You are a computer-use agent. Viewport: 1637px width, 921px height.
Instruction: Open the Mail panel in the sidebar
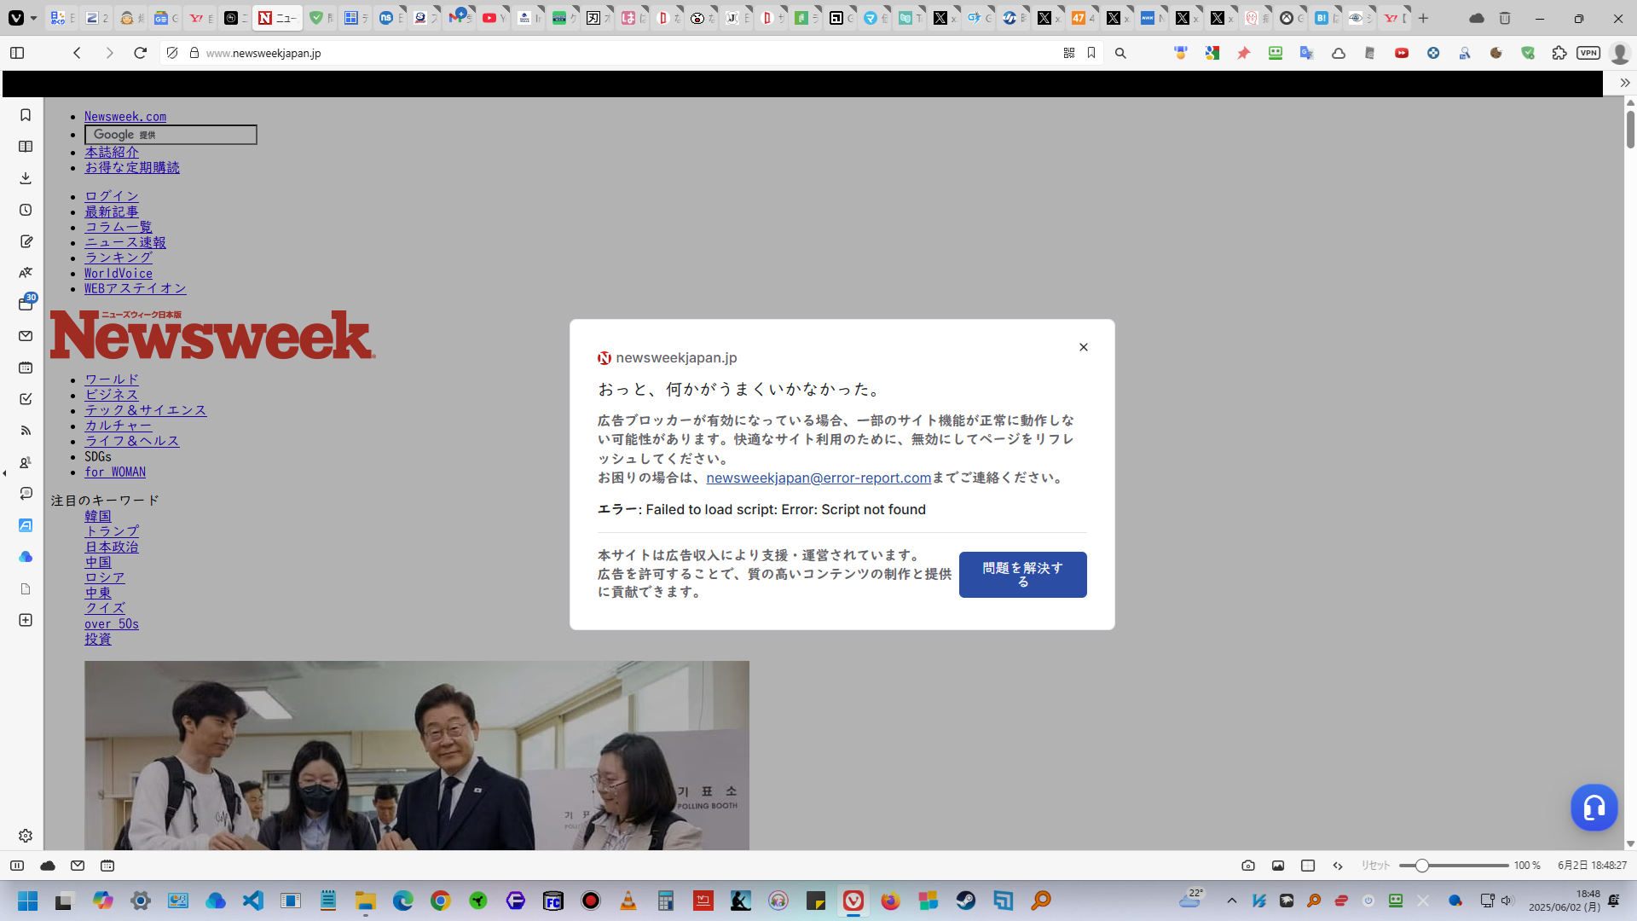[26, 335]
